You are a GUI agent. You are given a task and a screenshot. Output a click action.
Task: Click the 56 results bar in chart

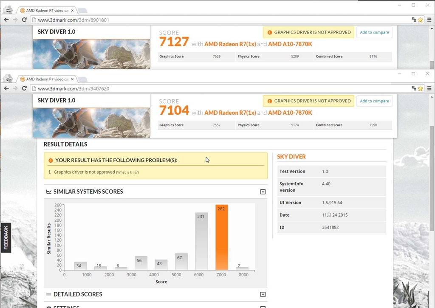pyautogui.click(x=141, y=263)
